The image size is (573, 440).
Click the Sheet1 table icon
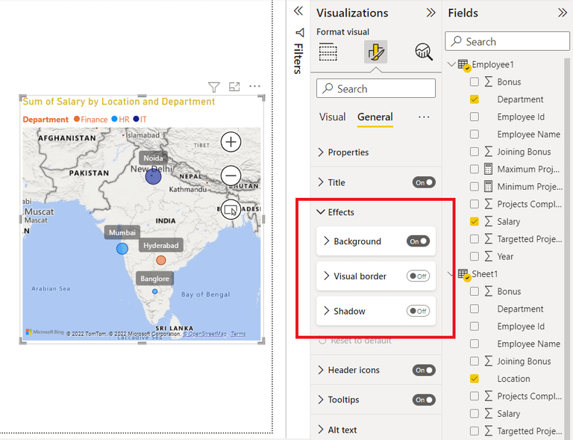(464, 275)
